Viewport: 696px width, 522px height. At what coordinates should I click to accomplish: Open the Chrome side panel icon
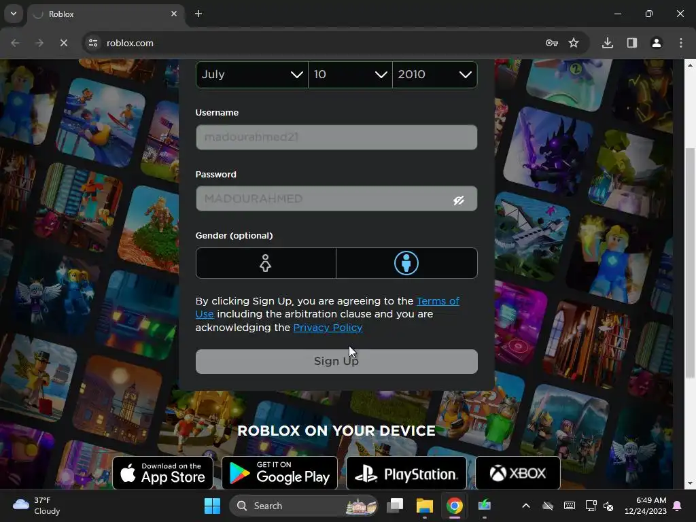(x=632, y=43)
